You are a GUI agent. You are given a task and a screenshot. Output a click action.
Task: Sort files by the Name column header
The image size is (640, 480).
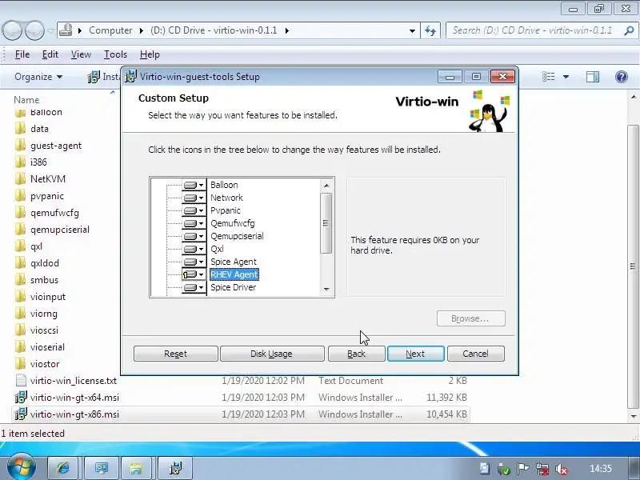point(27,100)
